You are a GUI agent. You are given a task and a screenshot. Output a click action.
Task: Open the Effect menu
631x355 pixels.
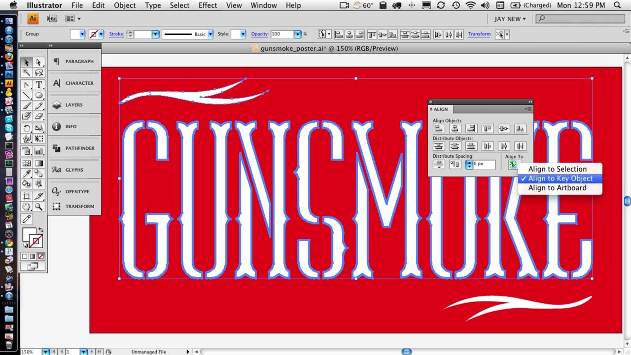(208, 5)
